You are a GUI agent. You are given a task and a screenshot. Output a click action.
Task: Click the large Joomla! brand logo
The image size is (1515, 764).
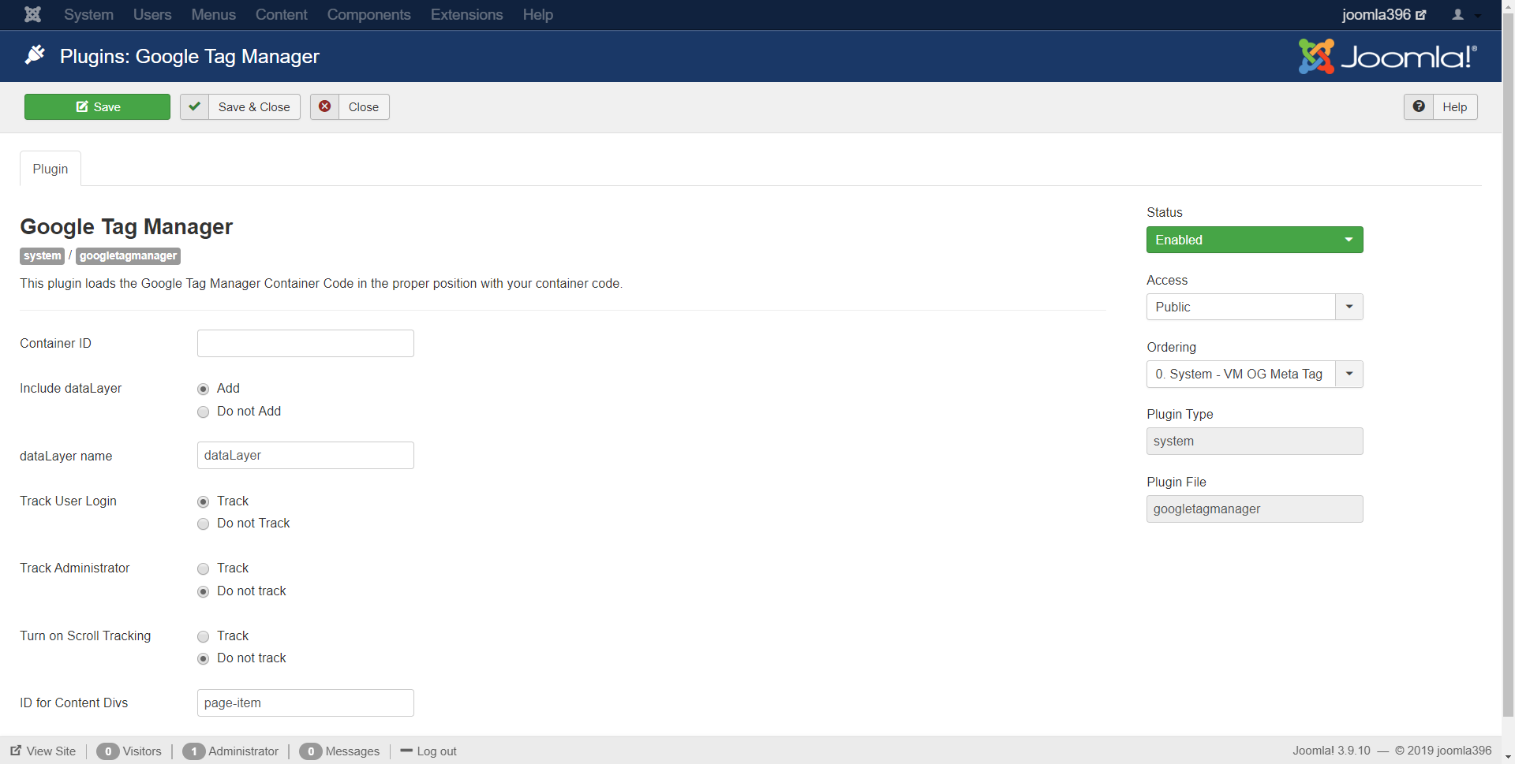(x=1387, y=57)
